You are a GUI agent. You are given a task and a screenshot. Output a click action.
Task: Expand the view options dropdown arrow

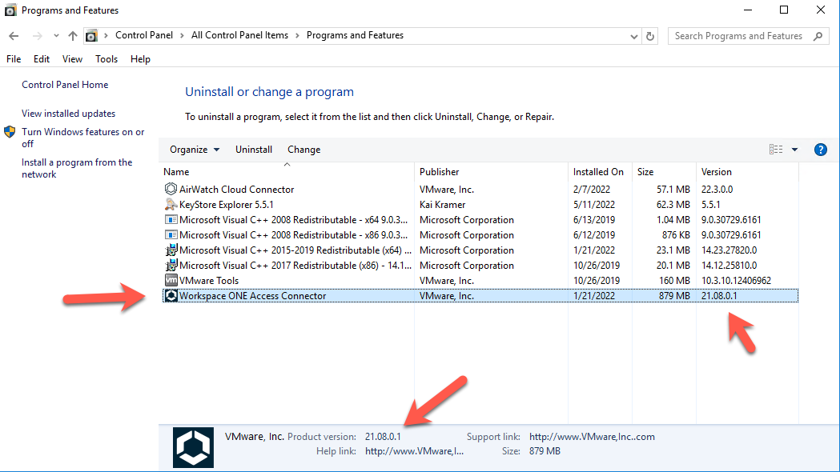(x=795, y=150)
